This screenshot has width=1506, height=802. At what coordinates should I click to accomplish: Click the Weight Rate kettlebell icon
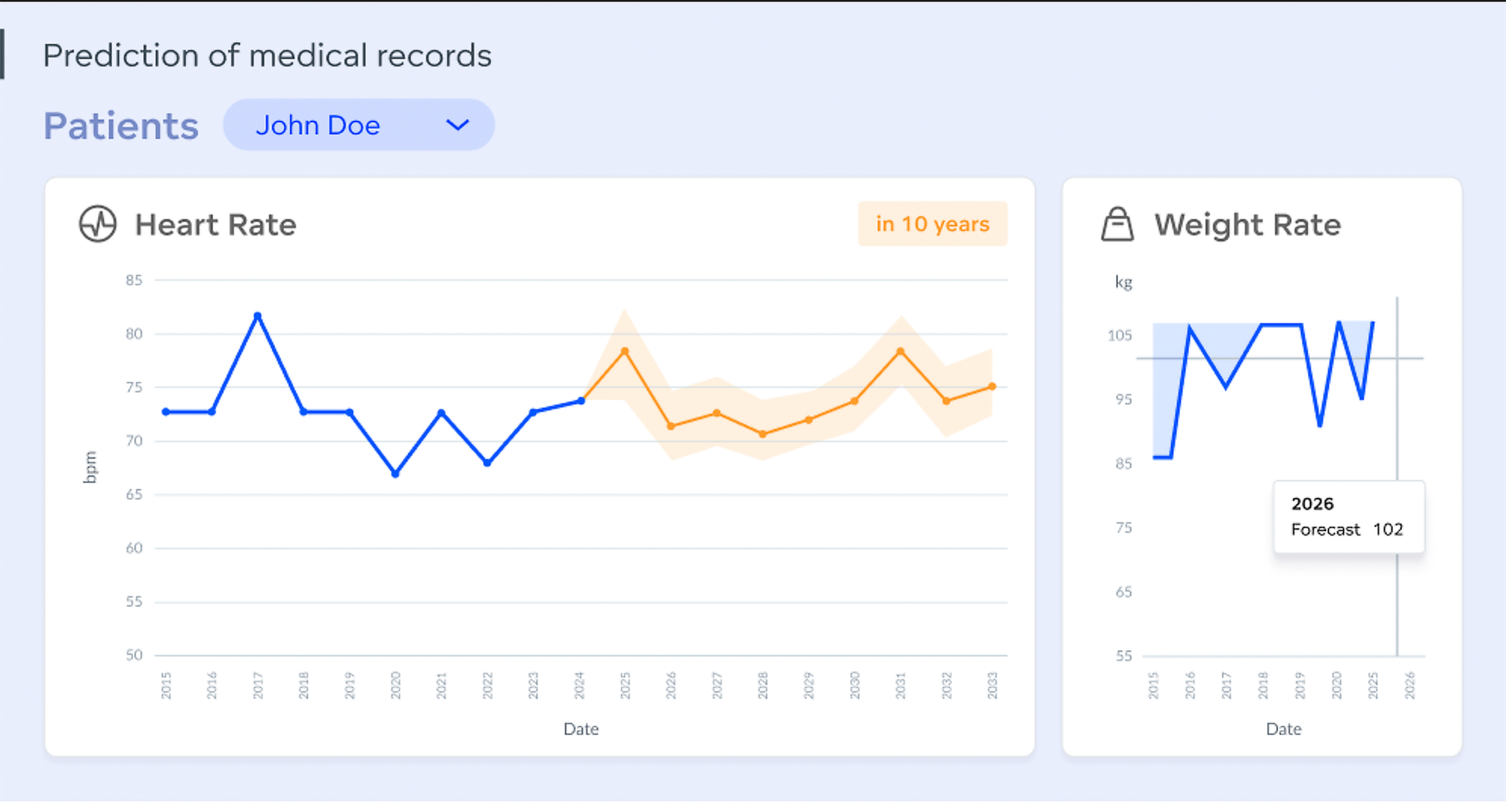[1116, 224]
